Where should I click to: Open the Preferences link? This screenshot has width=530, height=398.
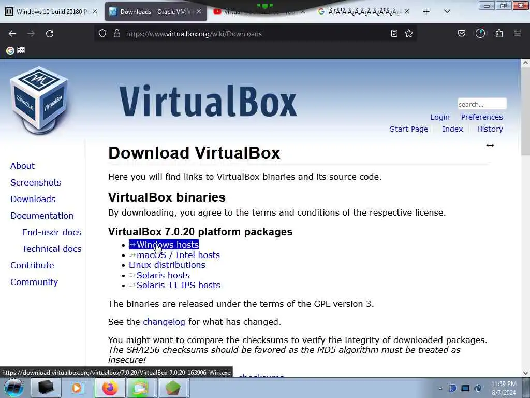pos(482,117)
